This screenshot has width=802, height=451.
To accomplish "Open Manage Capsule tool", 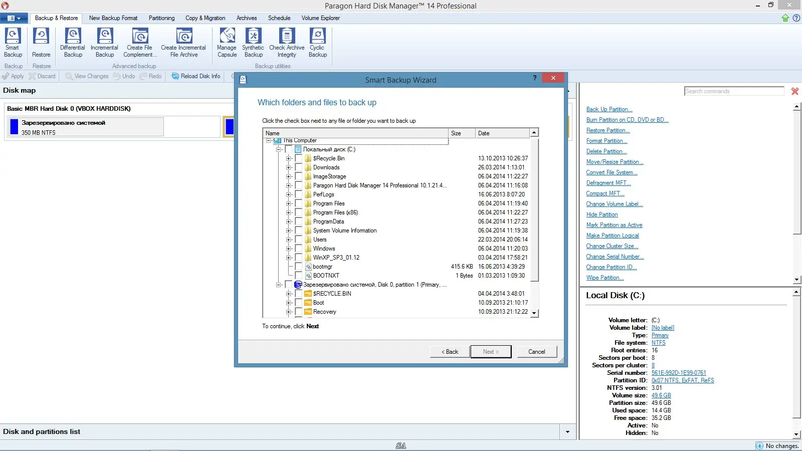I will 227,43.
